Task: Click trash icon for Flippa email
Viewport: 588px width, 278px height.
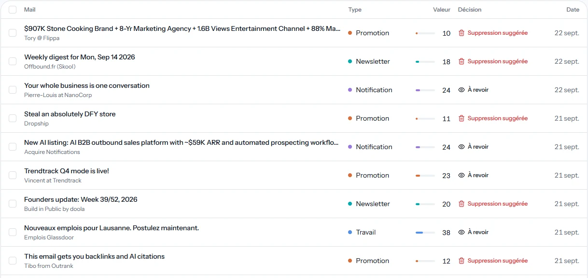Action: tap(462, 33)
